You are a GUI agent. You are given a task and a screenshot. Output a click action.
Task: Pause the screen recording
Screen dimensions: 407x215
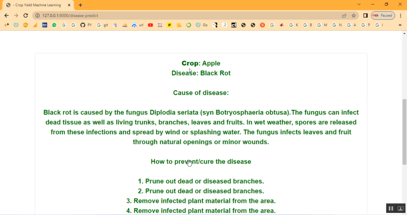[x=391, y=208]
